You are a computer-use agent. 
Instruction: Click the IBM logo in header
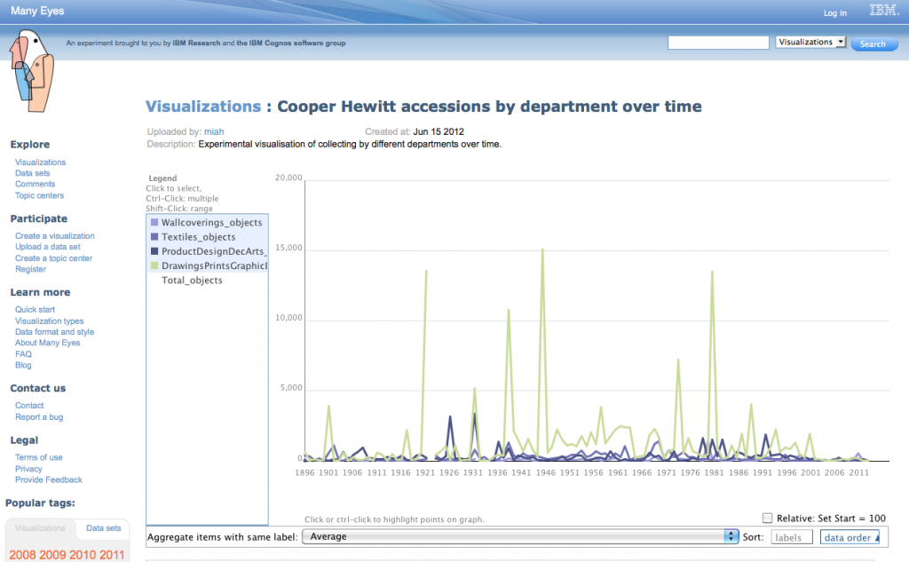tap(884, 11)
